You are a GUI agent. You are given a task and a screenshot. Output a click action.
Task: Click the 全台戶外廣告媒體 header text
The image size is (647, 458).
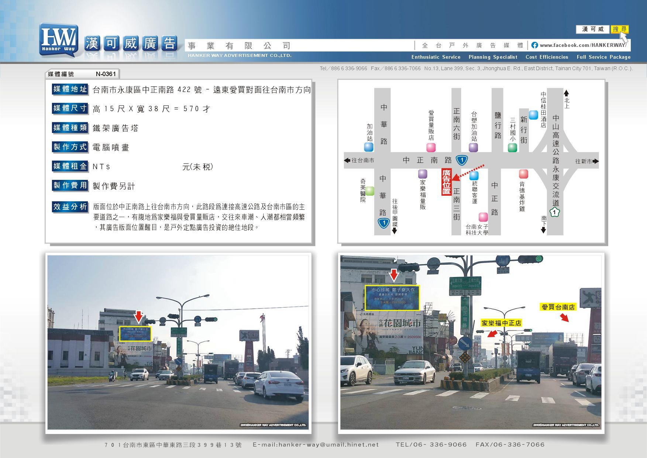pyautogui.click(x=472, y=45)
